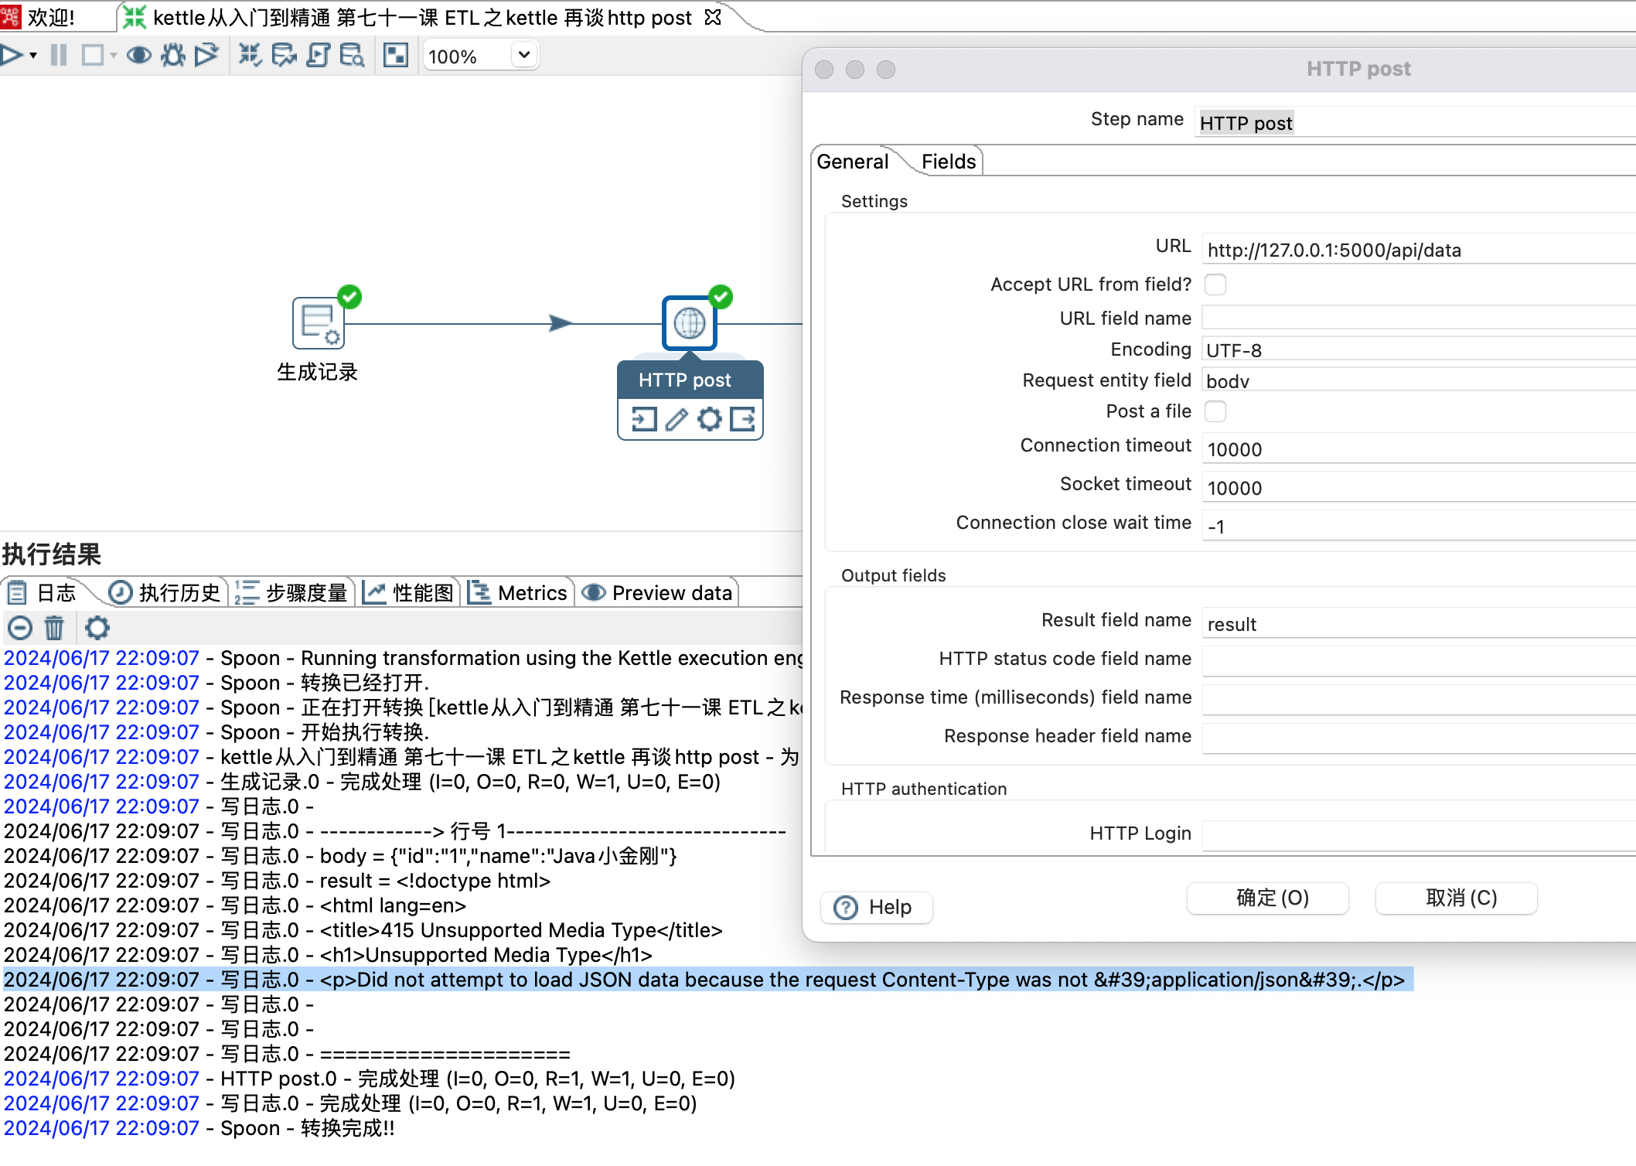Switch to the Metrics results tab
Viewport: 1636px width, 1166px height.
tap(519, 593)
